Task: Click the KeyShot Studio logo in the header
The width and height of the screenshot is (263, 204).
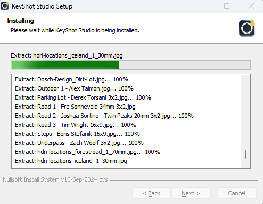Action: (247, 28)
